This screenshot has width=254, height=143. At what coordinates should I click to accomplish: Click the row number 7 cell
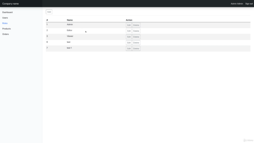pos(47,48)
